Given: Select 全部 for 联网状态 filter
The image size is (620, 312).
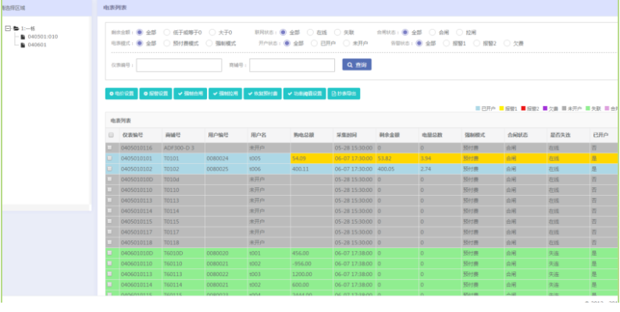Looking at the screenshot, I should 283,33.
